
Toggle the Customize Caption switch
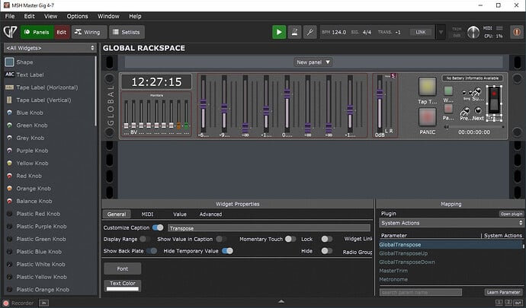158,227
